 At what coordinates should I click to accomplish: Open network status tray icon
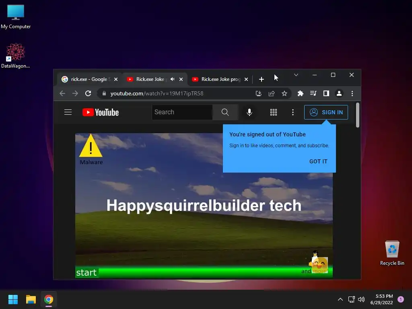point(351,299)
